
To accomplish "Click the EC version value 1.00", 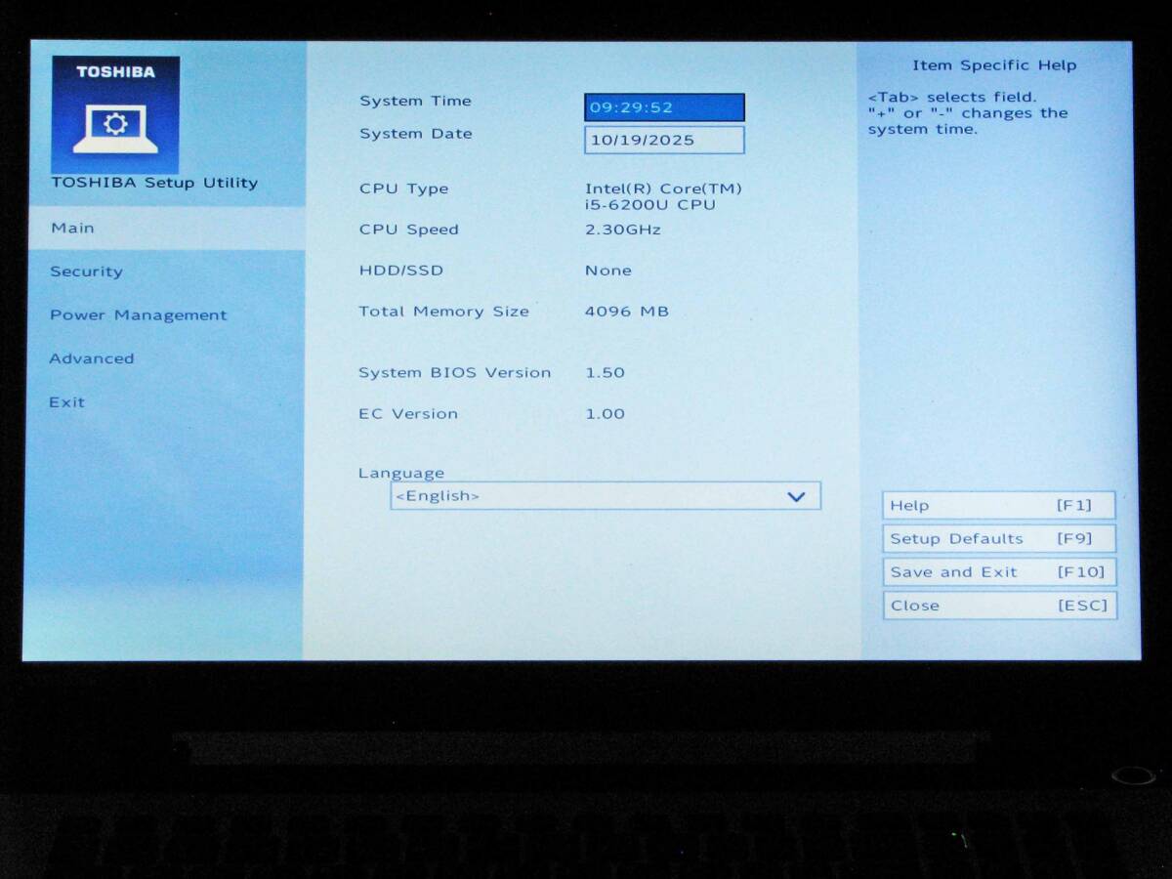I will pyautogui.click(x=605, y=414).
